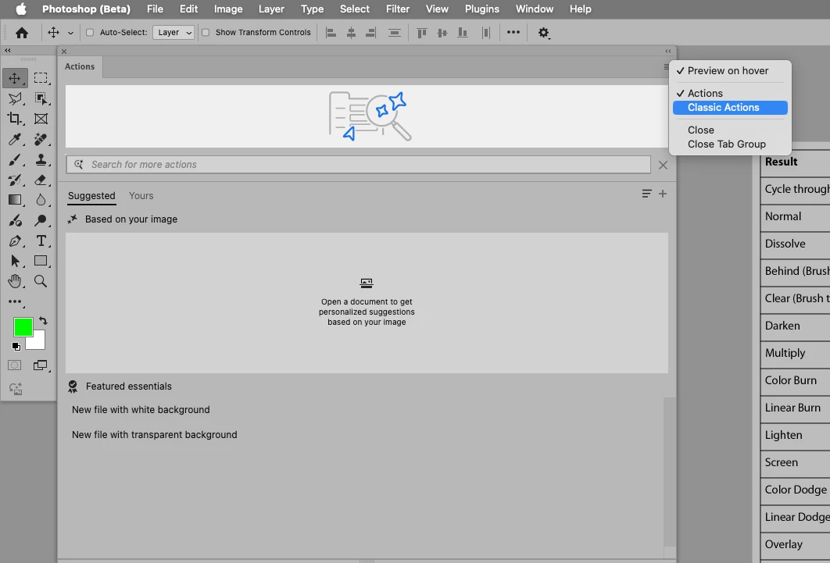Select the Object Selection tool

tap(41, 98)
